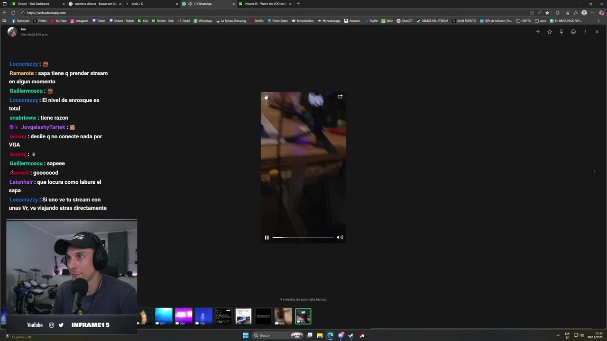
Task: Open the Instagram bookmark
Action: click(x=79, y=21)
